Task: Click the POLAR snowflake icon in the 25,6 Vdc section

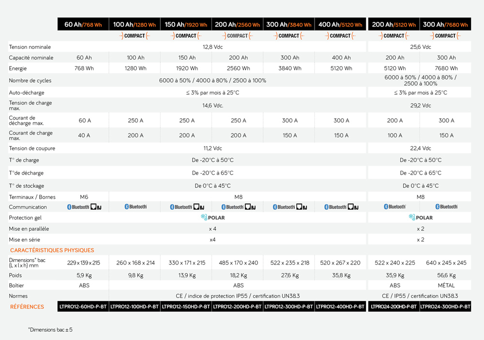Action: pyautogui.click(x=412, y=218)
